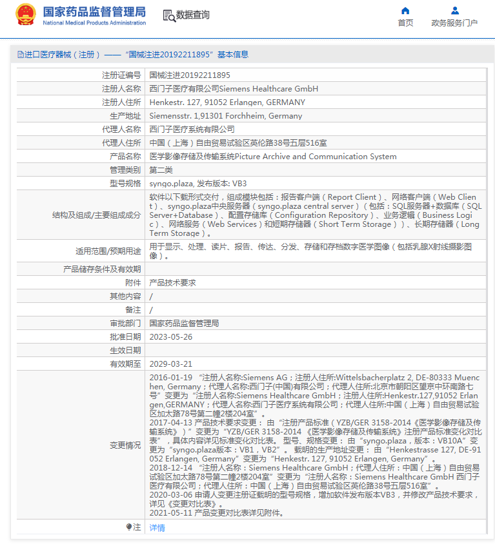Click change entry dated 2021-05-11

click(216, 513)
